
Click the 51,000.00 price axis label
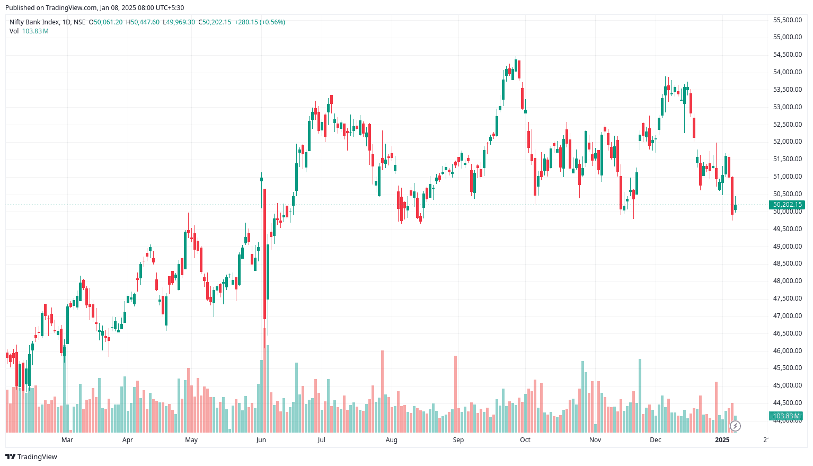tap(788, 177)
